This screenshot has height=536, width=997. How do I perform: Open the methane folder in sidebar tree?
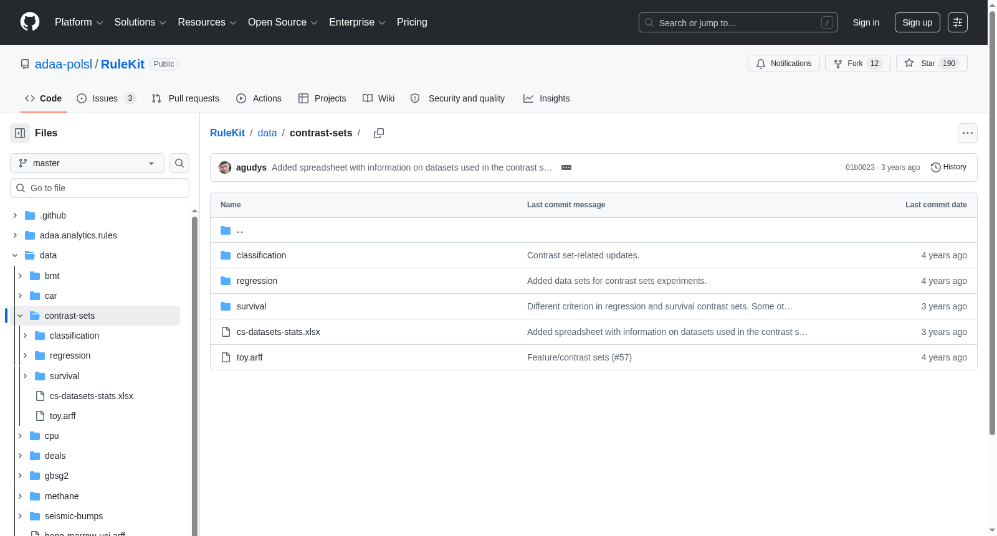(x=62, y=496)
